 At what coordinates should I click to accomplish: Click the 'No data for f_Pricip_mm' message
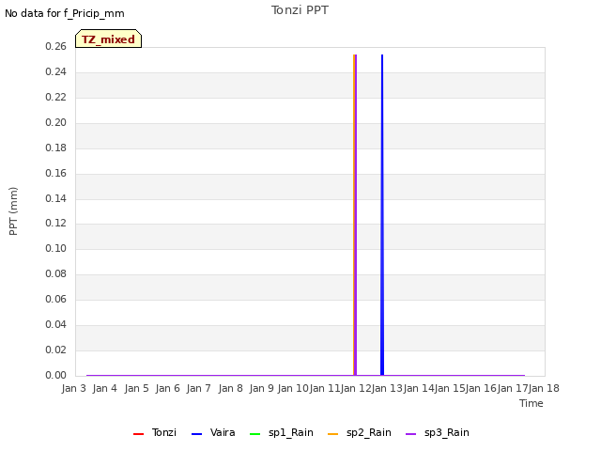pos(65,13)
